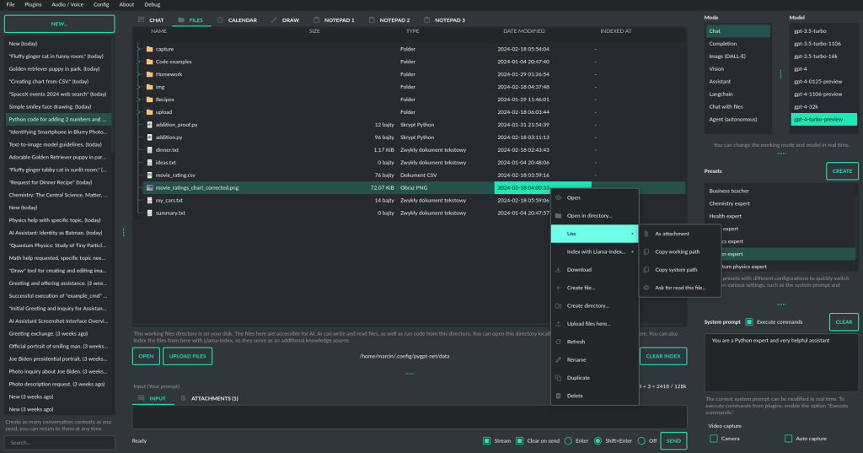Expand the Index with Llama-index submenu

593,251
